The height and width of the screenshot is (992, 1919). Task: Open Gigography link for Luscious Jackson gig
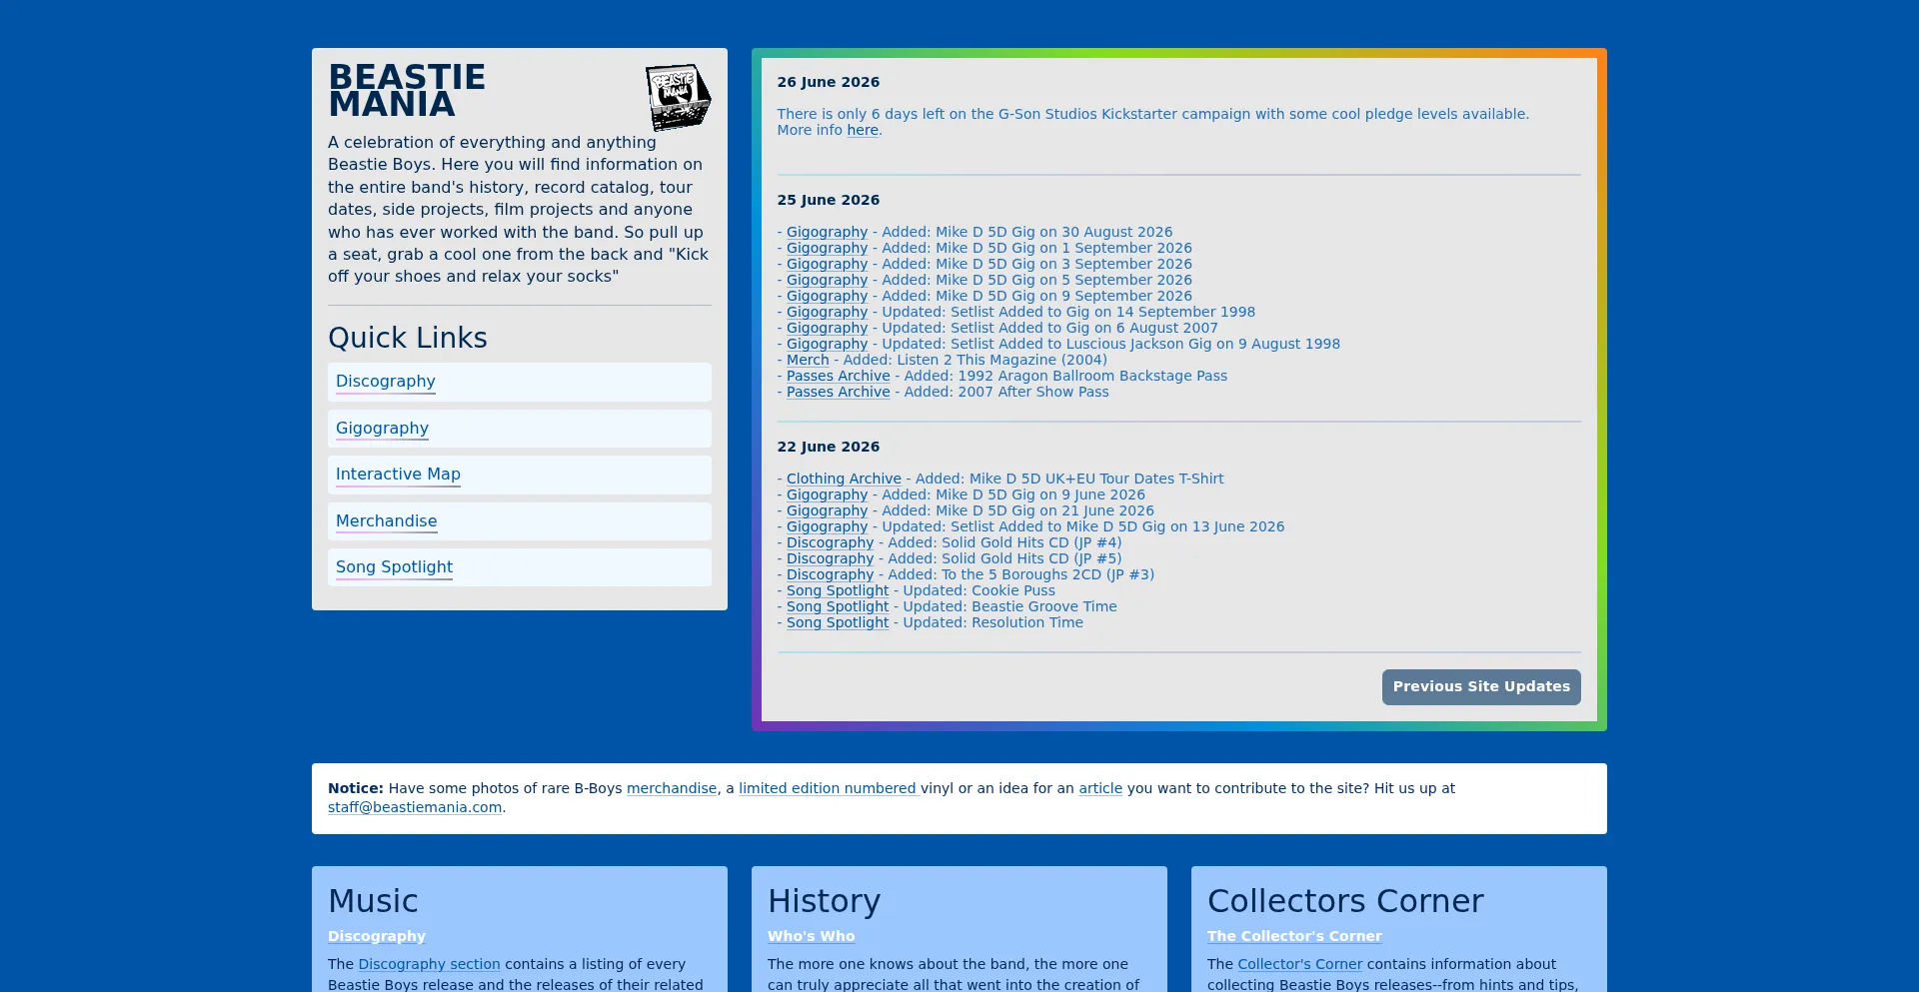[x=827, y=345]
